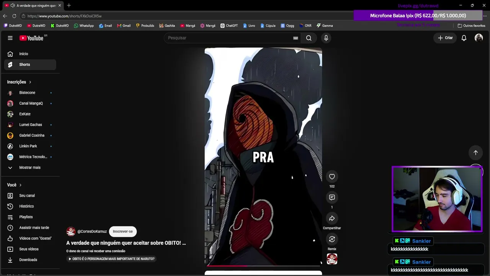Open the green Kick DutraWD bookmark
490x276 pixels.
60,26
